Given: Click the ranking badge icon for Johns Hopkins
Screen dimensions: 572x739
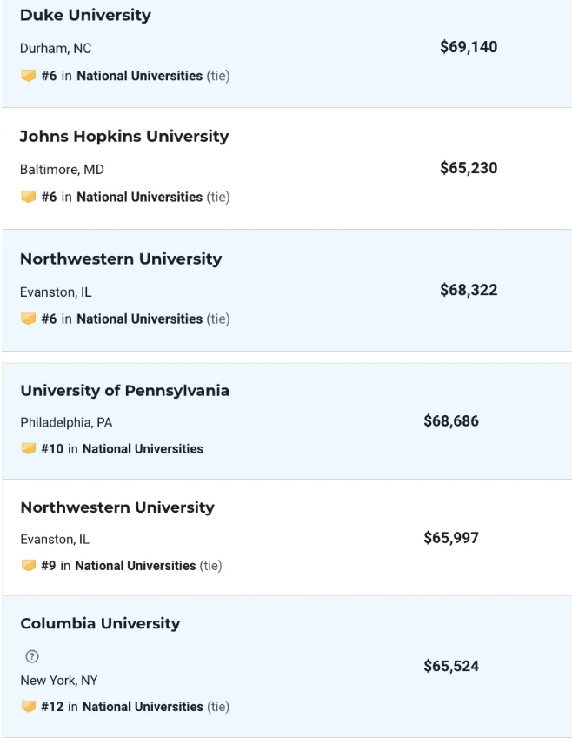Looking at the screenshot, I should (x=29, y=197).
